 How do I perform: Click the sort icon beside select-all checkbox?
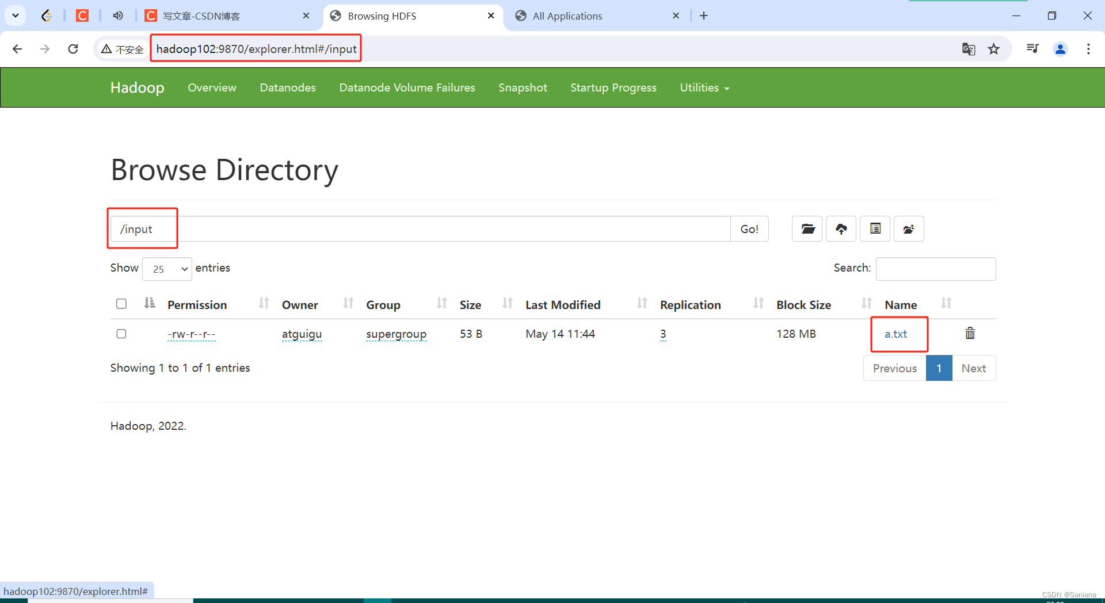tap(150, 303)
